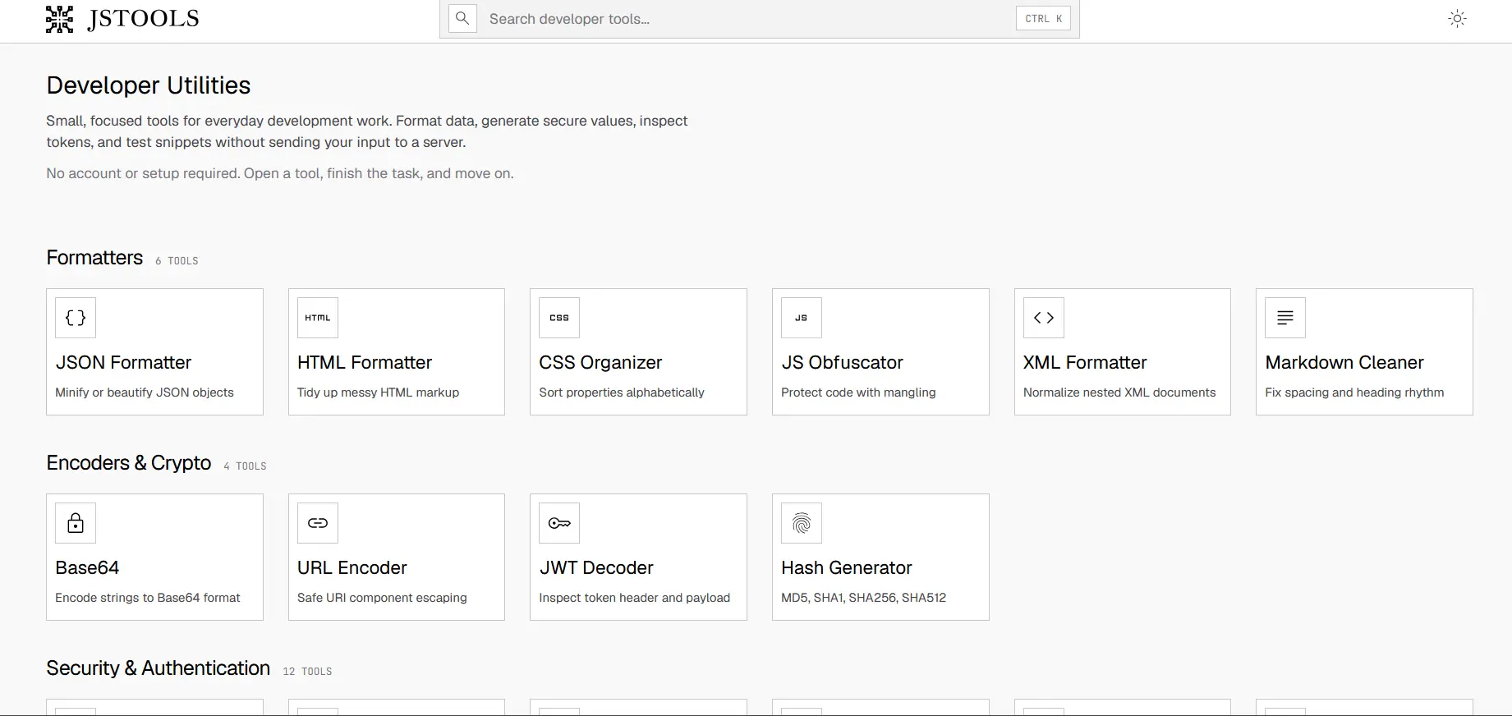Click the Encoders & Crypto heading
Image resolution: width=1512 pixels, height=716 pixels.
129,463
